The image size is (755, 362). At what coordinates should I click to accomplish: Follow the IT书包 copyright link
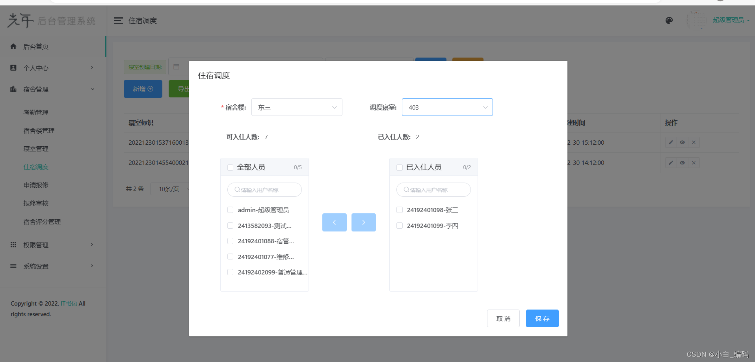(69, 304)
